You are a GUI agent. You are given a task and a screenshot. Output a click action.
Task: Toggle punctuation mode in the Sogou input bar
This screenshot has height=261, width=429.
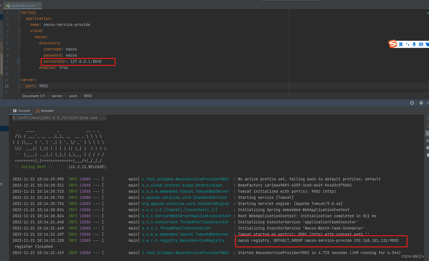[408, 44]
